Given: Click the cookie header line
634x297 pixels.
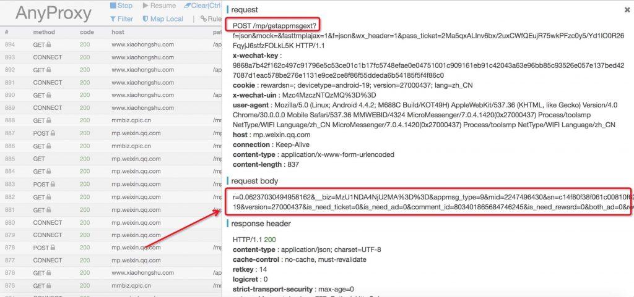Looking at the screenshot, I should coord(352,85).
